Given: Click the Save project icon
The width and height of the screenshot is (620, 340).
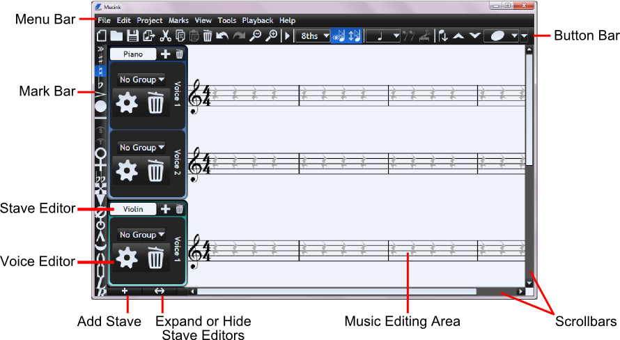Looking at the screenshot, I should (x=132, y=36).
